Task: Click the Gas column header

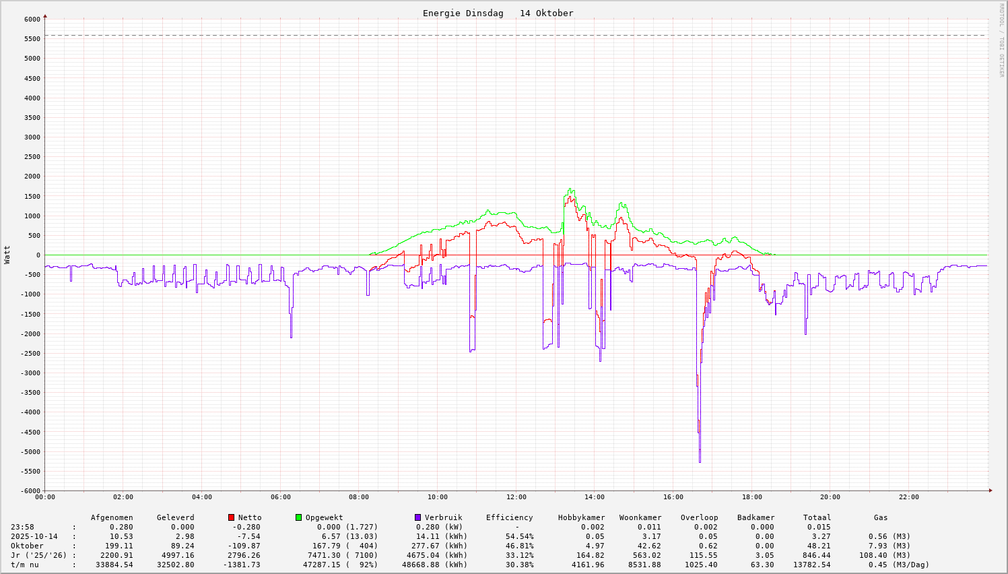Action: [881, 517]
